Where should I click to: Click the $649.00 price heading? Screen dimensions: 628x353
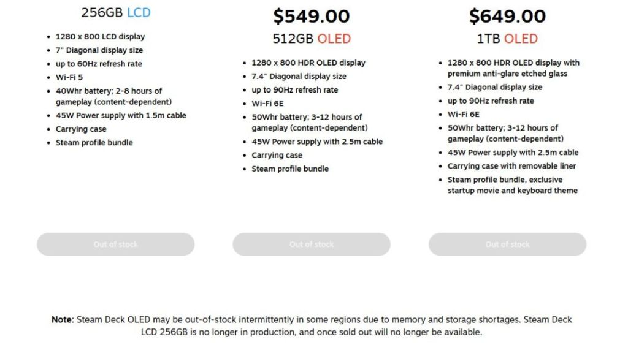(x=507, y=17)
